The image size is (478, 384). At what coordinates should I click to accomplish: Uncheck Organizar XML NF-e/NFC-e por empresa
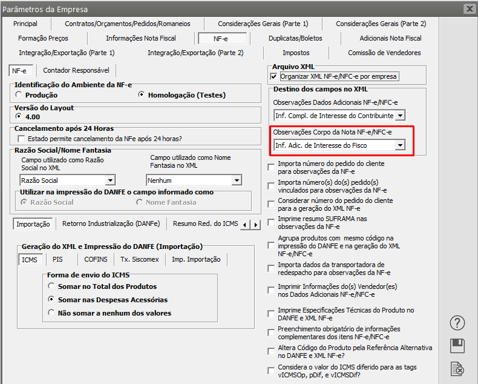tap(273, 77)
